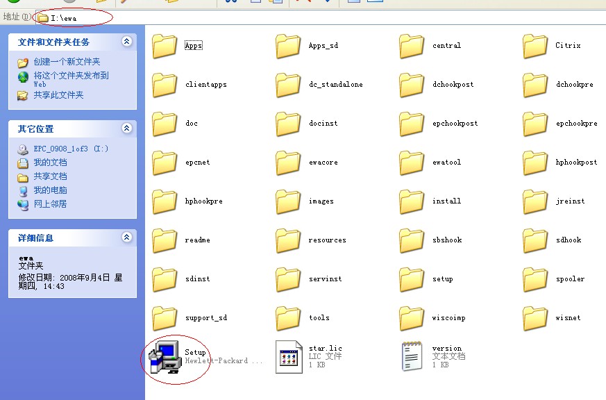This screenshot has width=606, height=400.
Task: Open the Apps folder
Action: click(165, 46)
